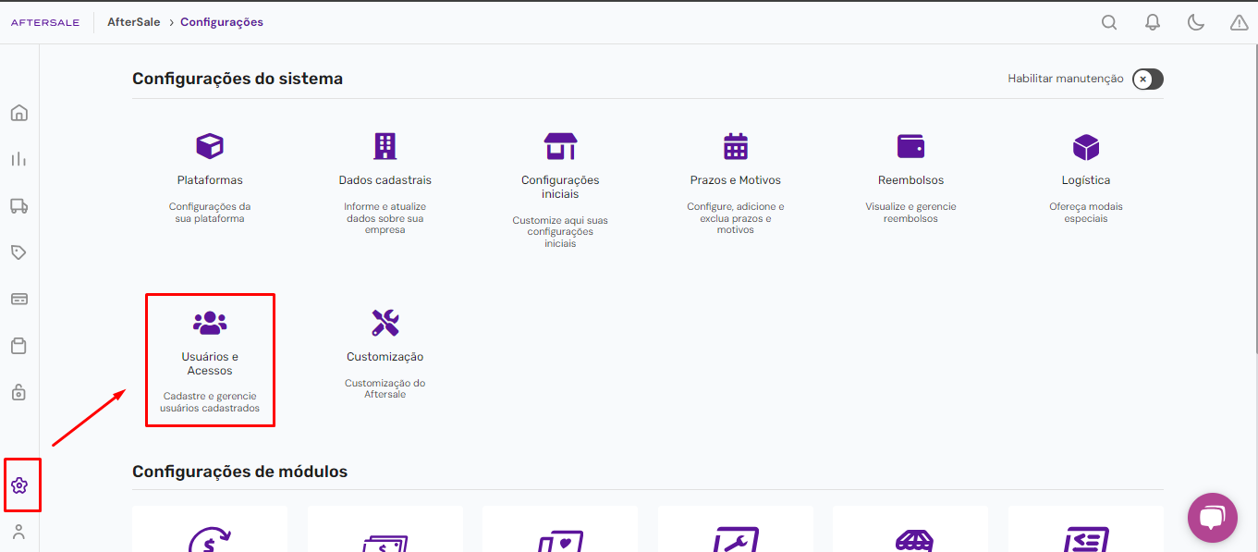Open Customização label

(x=385, y=357)
